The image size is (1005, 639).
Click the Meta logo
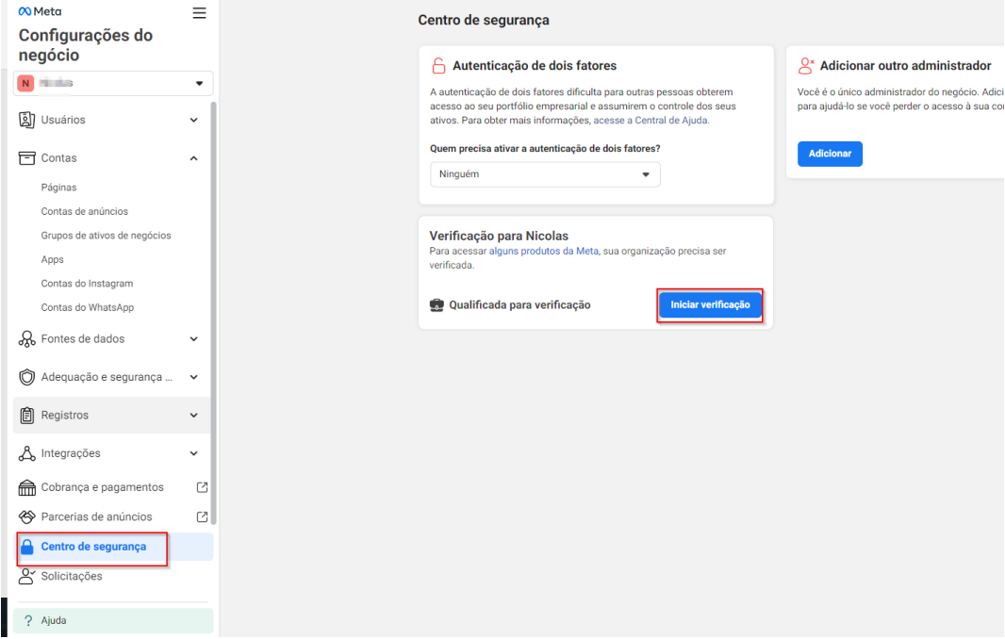(x=40, y=11)
